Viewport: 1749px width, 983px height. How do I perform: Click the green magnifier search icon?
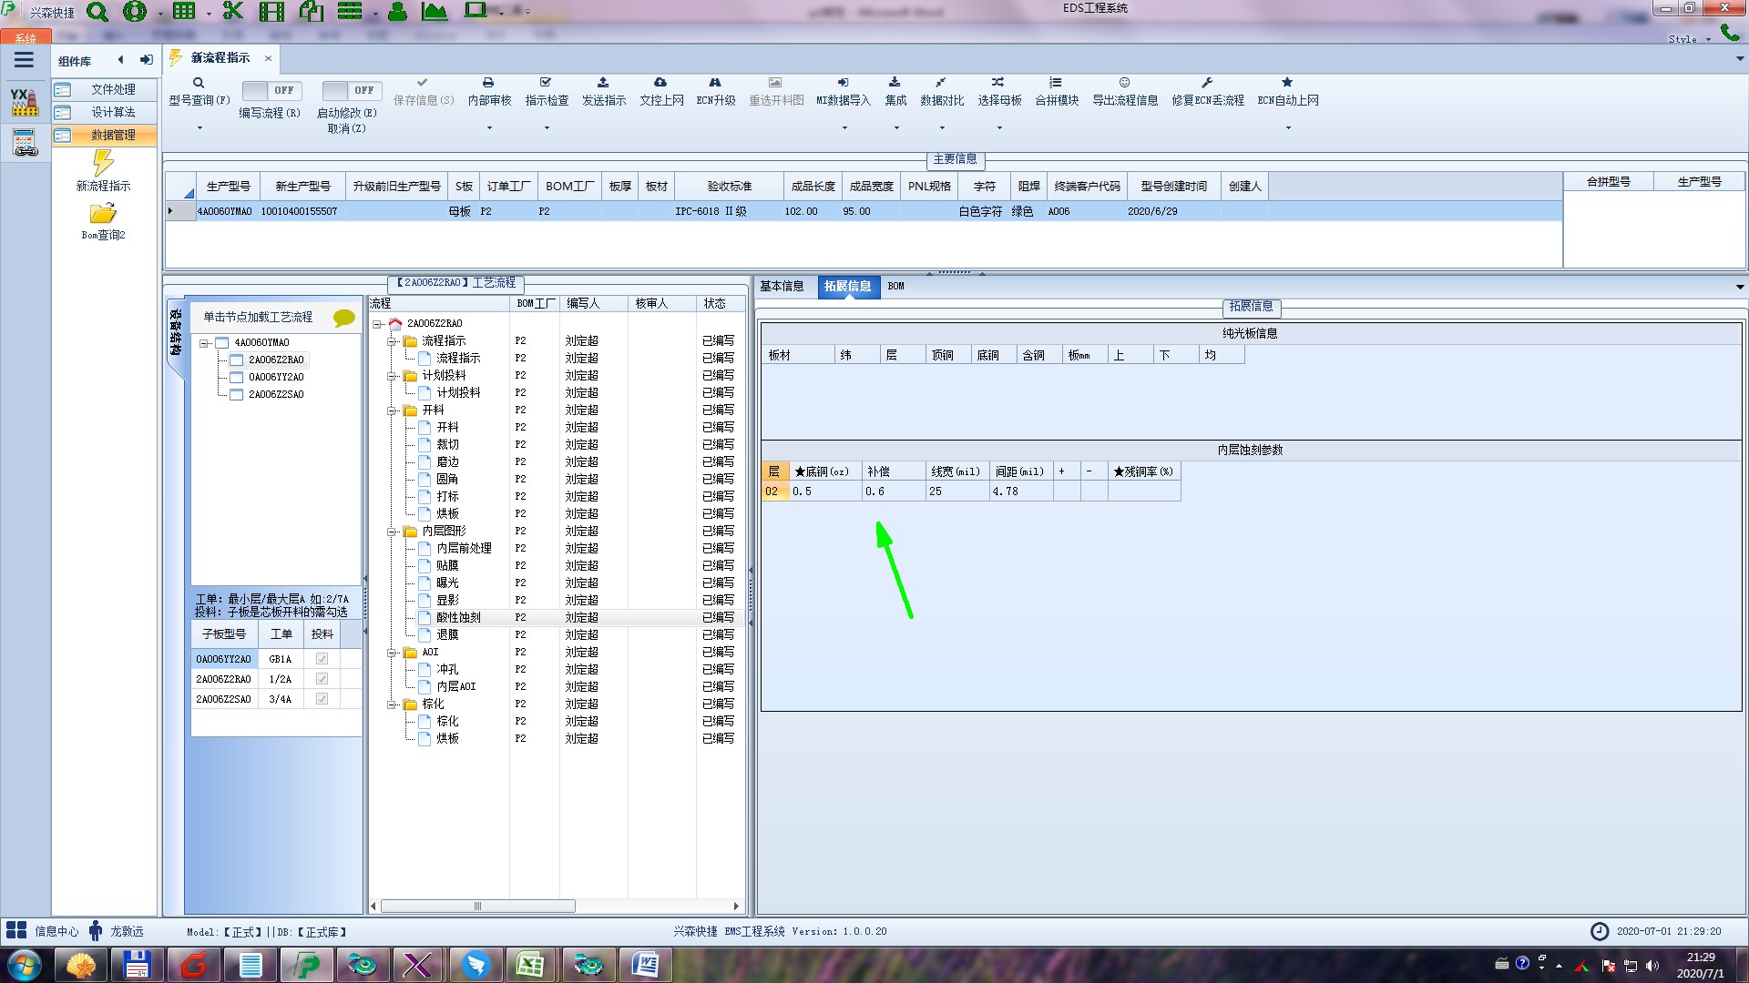click(97, 12)
